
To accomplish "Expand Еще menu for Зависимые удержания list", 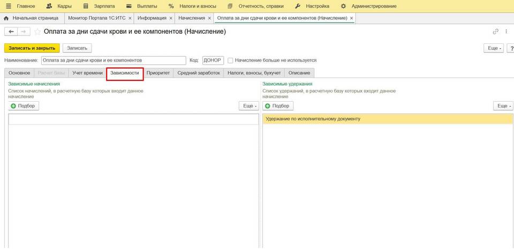I will pyautogui.click(x=503, y=106).
